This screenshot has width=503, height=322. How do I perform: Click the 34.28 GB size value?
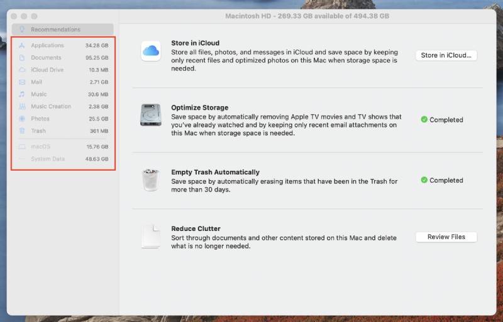pyautogui.click(x=97, y=45)
